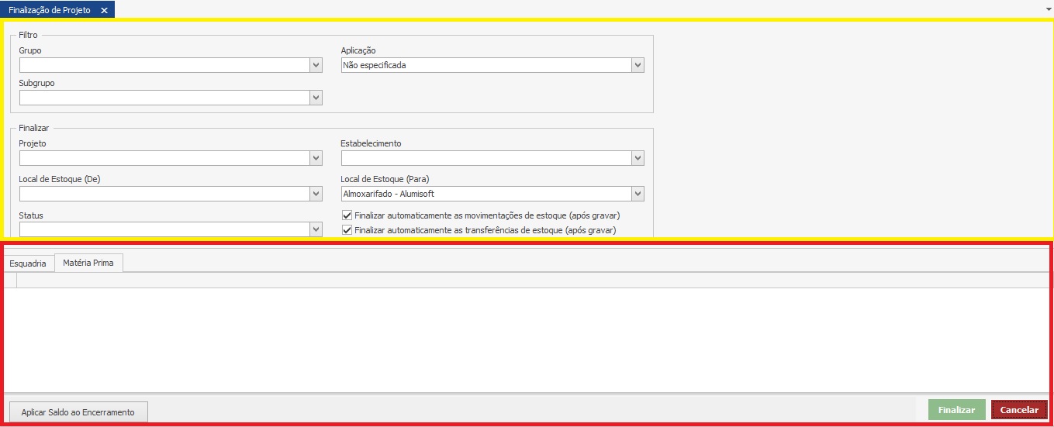Screen dimensions: 1054x427
Task: Open the tab list arrow at top right
Action: click(x=1048, y=7)
